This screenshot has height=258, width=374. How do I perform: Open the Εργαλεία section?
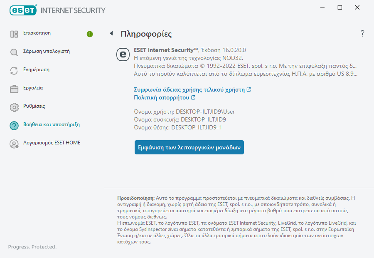(x=33, y=88)
